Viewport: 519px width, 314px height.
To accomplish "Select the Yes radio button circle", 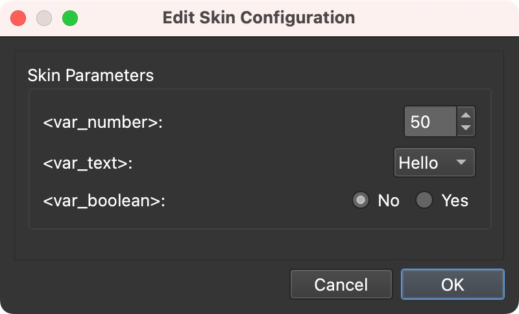I will [x=424, y=200].
